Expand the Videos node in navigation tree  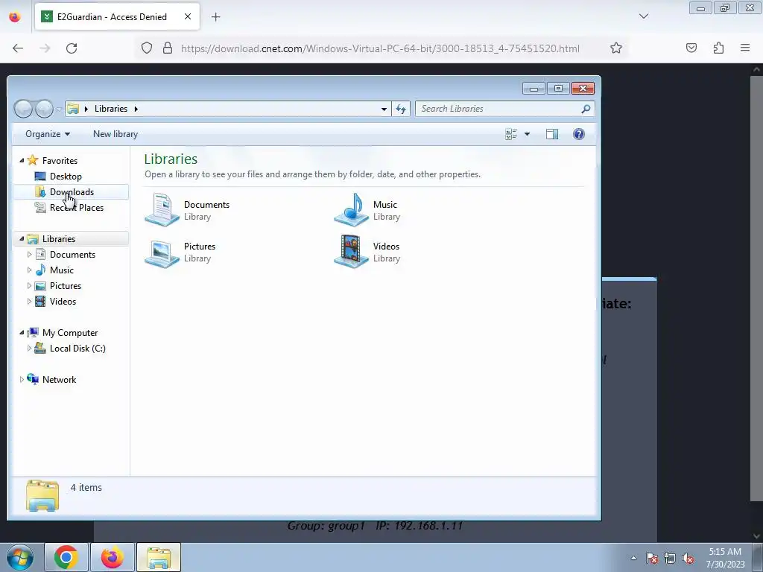click(x=29, y=301)
